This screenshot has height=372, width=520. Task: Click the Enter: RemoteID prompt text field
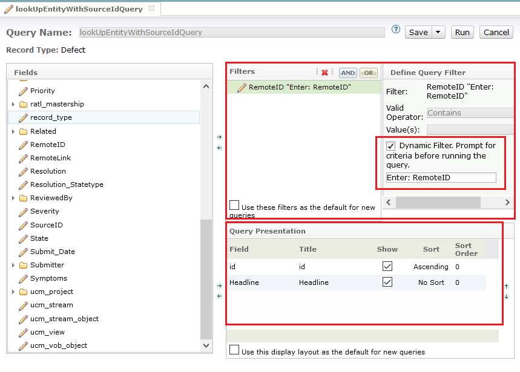[441, 178]
